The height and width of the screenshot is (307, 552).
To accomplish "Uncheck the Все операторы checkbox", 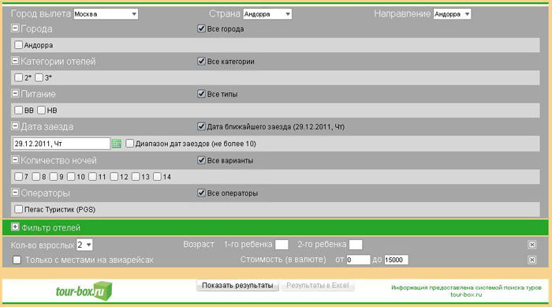I will (x=201, y=193).
